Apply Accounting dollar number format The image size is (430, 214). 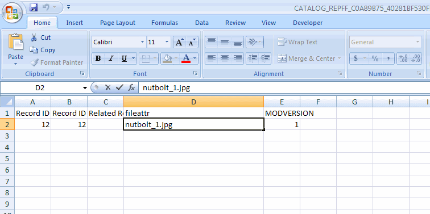(355, 58)
